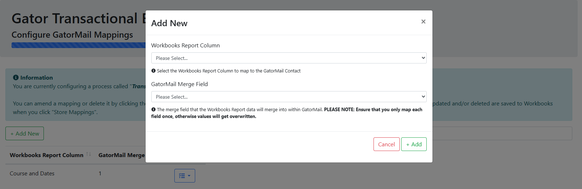The height and width of the screenshot is (189, 582).
Task: Close the Add New dialog
Action: click(x=423, y=22)
